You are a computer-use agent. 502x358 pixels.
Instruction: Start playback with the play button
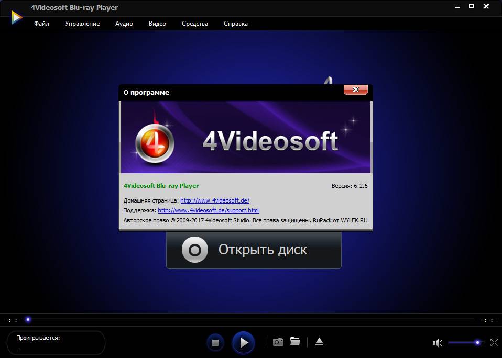(244, 343)
